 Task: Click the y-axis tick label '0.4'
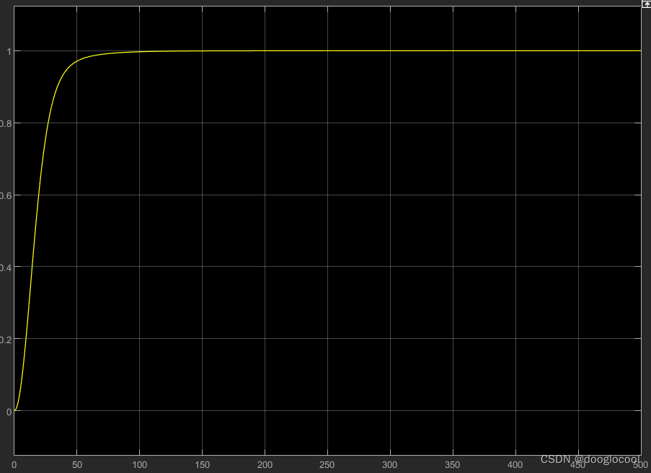coord(5,268)
